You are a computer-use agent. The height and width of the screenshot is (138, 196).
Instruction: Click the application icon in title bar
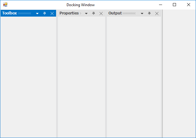[5, 5]
